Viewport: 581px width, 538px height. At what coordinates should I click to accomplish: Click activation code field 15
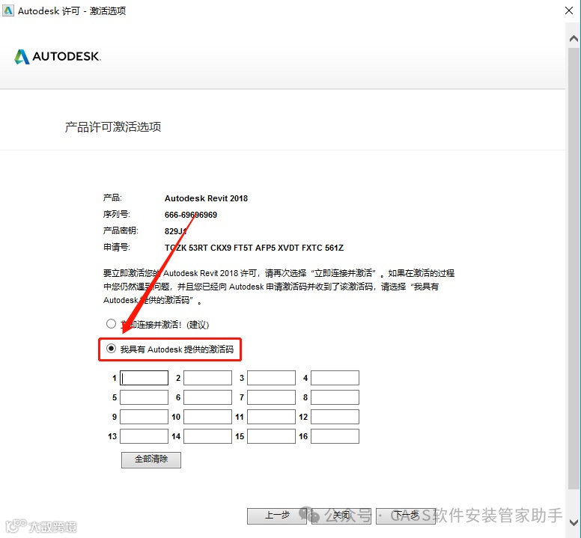click(272, 436)
